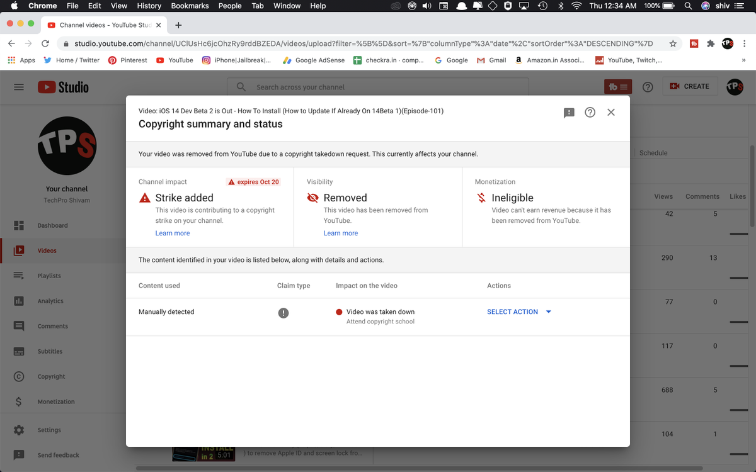This screenshot has height=472, width=756.
Task: Open Amazon.in Associates bookmark
Action: point(549,60)
